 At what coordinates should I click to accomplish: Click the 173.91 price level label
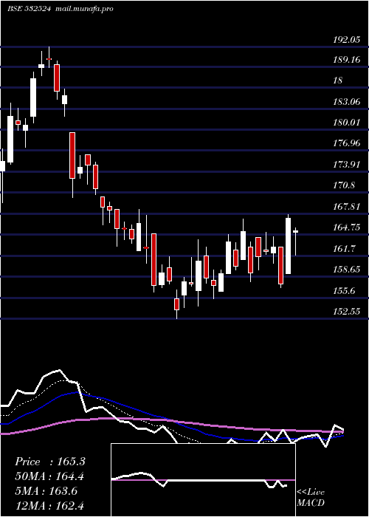pyautogui.click(x=347, y=165)
